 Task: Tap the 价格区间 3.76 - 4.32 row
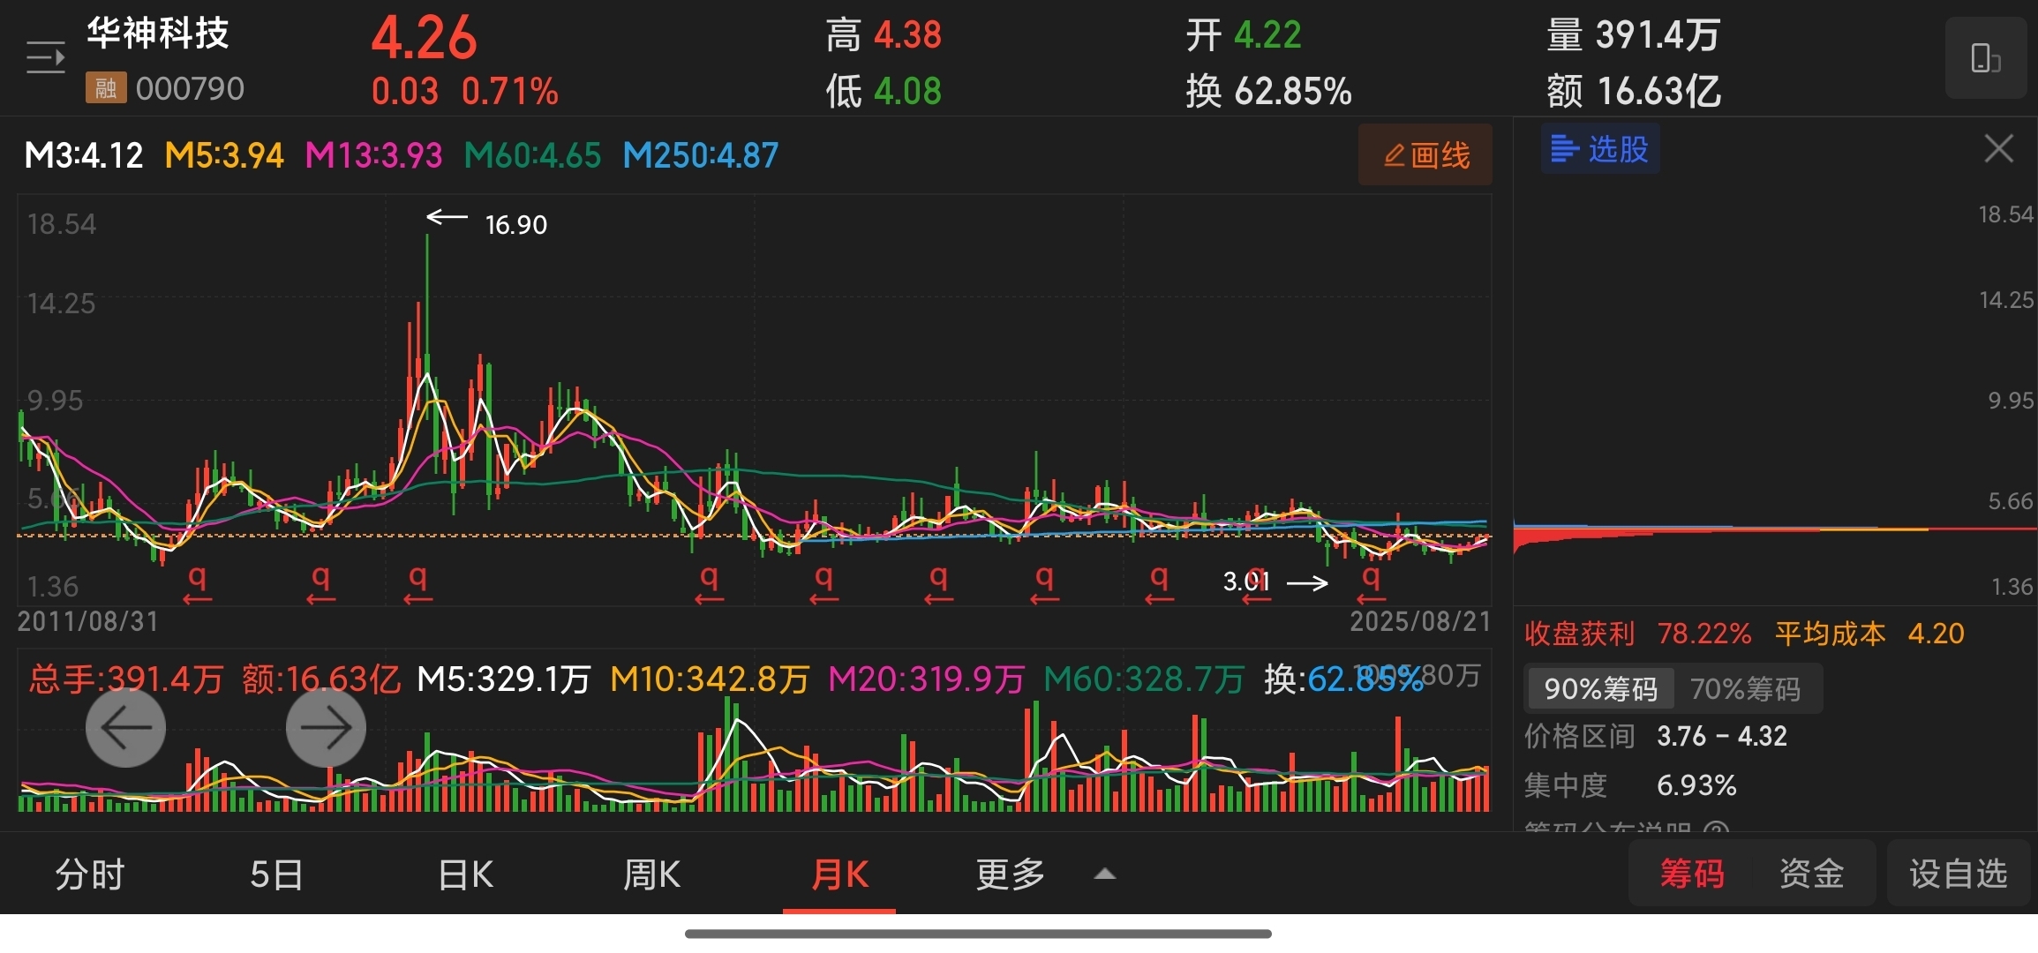pyautogui.click(x=1656, y=736)
